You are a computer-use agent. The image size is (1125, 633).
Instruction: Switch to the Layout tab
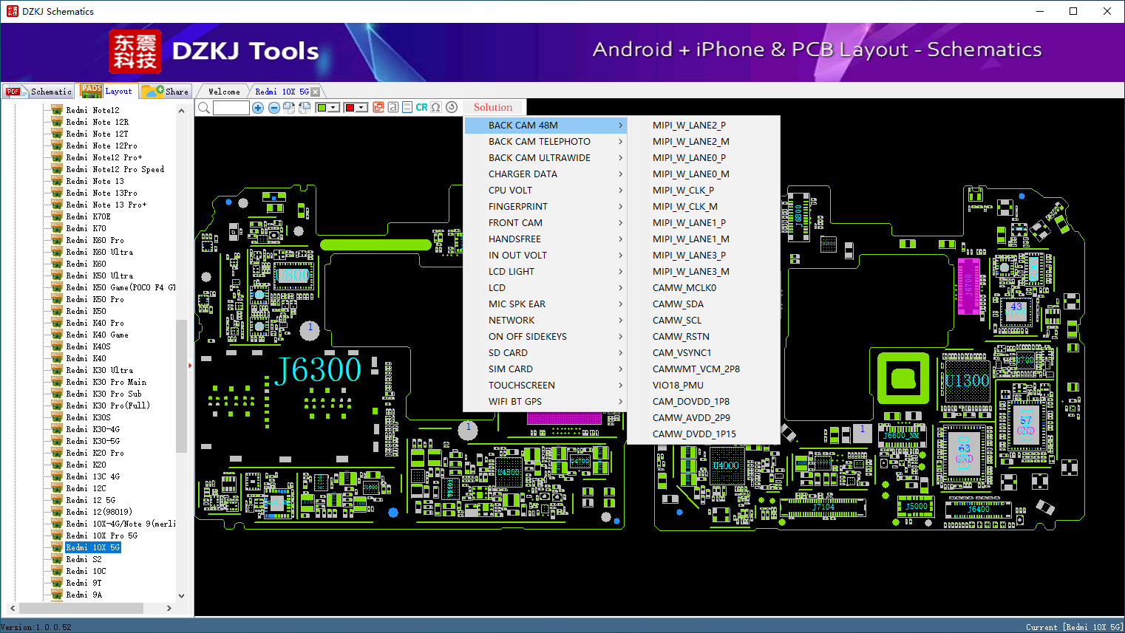click(x=107, y=91)
